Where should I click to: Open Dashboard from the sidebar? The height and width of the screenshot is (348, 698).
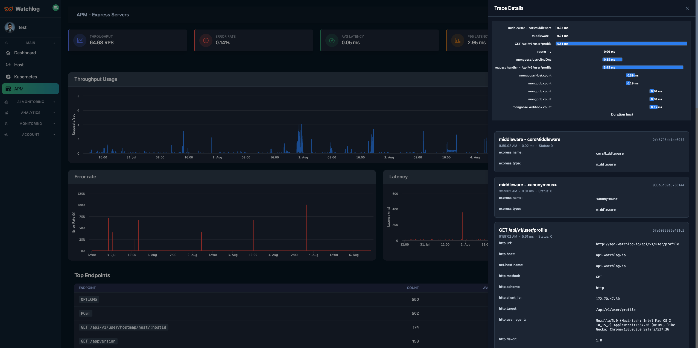tap(25, 53)
